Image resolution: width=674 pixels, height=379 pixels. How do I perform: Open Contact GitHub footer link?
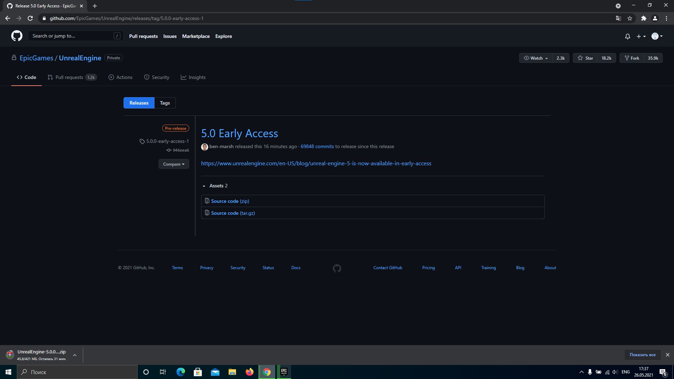point(388,268)
